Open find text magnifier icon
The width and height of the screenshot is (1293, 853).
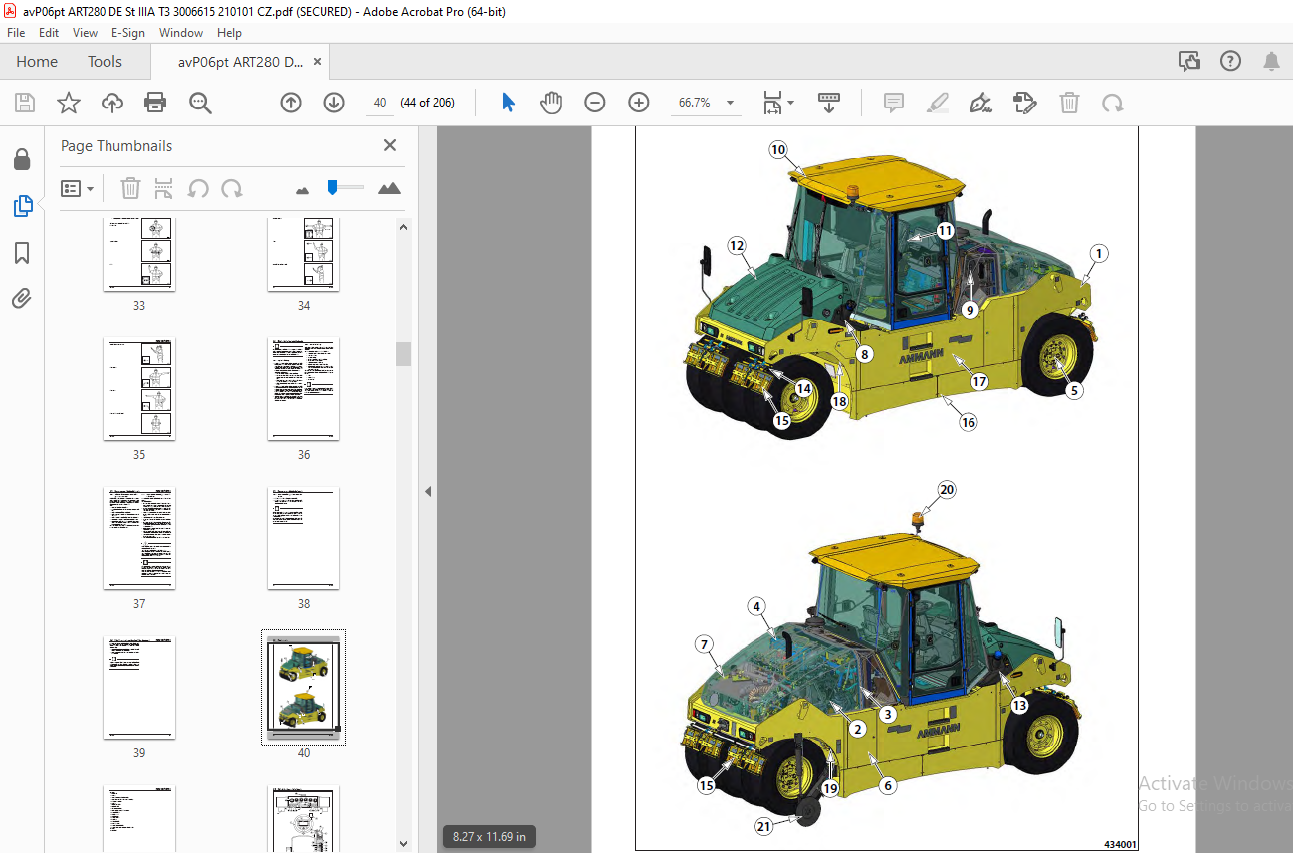[x=200, y=103]
